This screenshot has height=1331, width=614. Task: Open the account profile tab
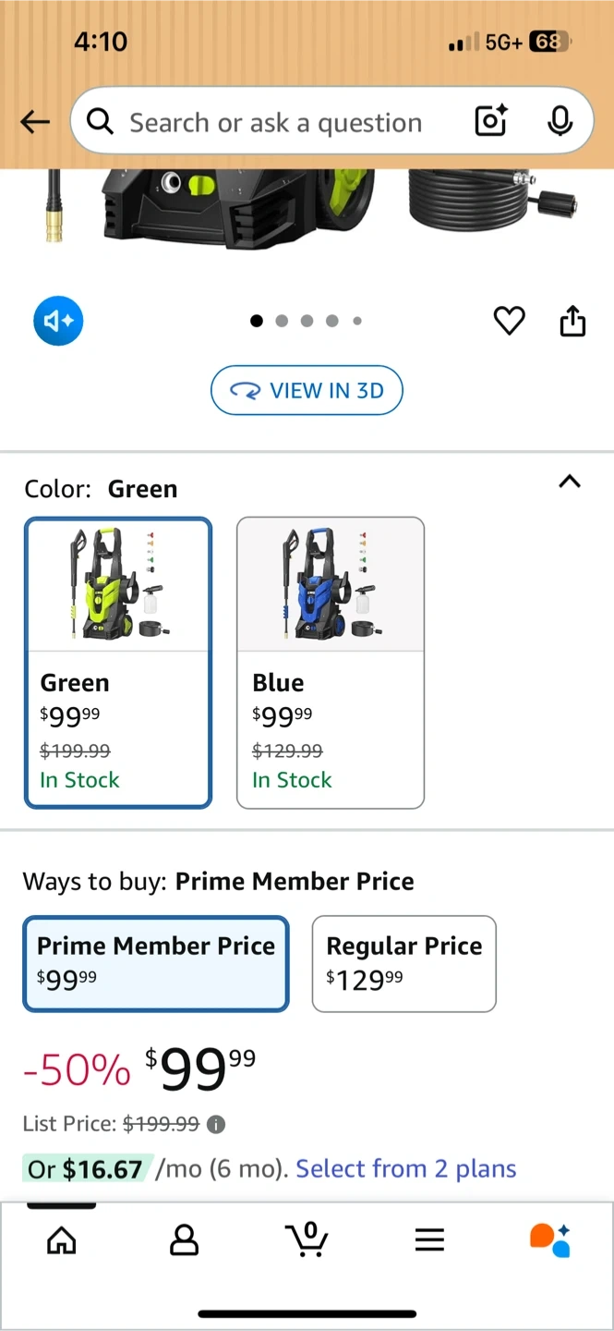point(184,1240)
